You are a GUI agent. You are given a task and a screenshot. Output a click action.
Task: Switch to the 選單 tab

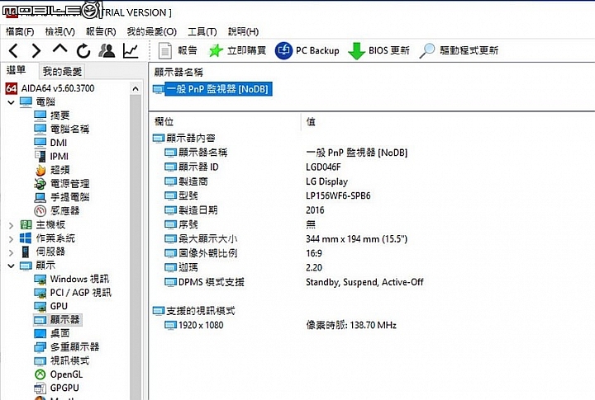click(x=17, y=70)
